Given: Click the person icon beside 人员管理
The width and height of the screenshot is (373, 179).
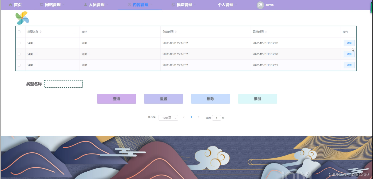Looking at the screenshot, I should (x=86, y=5).
